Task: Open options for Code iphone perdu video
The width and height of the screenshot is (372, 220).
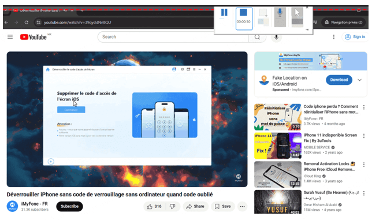Action: (x=363, y=107)
